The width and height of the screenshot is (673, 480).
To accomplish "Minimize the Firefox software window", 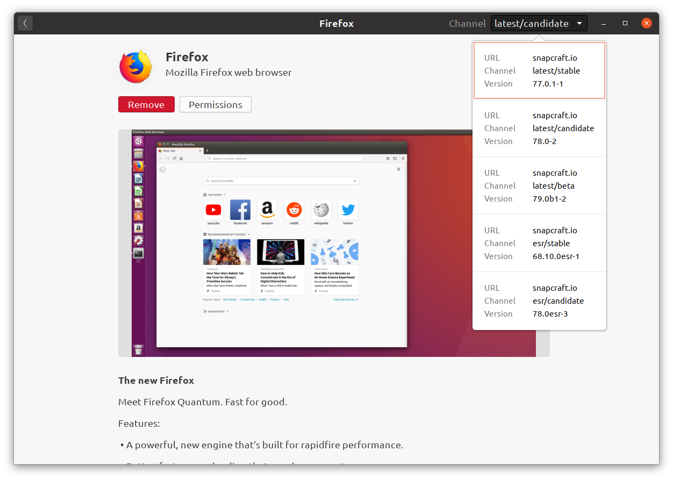I will point(604,23).
